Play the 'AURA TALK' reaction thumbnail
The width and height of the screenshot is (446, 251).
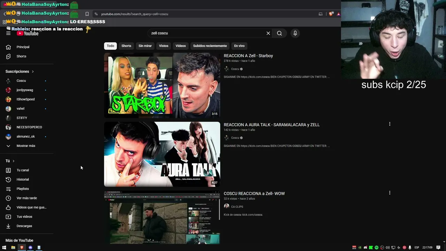[x=162, y=154]
